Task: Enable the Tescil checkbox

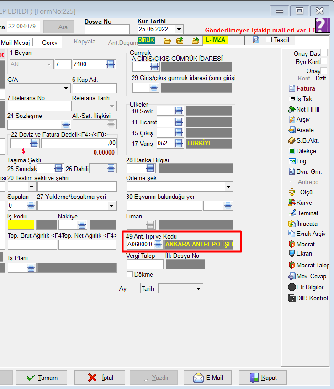Action: [x=269, y=39]
